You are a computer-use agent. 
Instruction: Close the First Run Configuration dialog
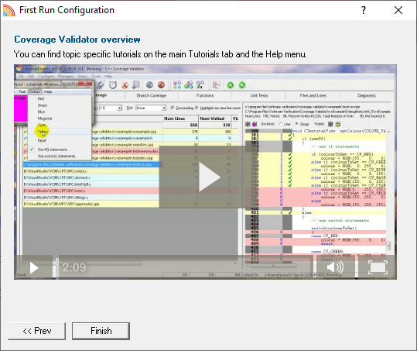click(398, 10)
